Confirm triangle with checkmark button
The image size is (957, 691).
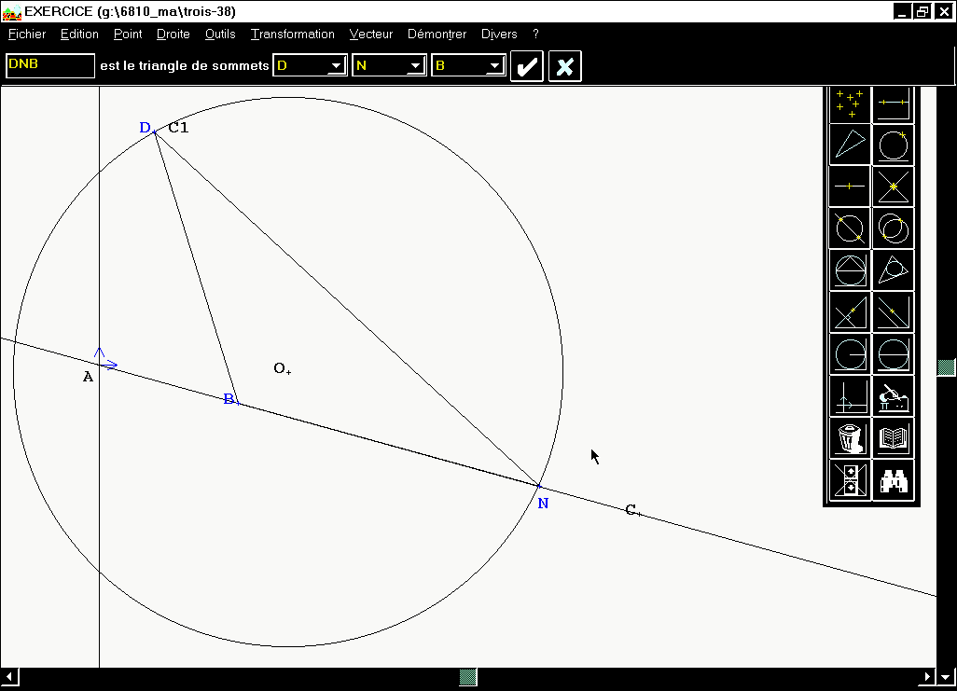coord(527,66)
